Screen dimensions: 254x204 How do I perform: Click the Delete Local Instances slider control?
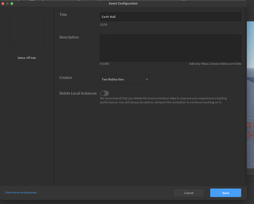104,93
